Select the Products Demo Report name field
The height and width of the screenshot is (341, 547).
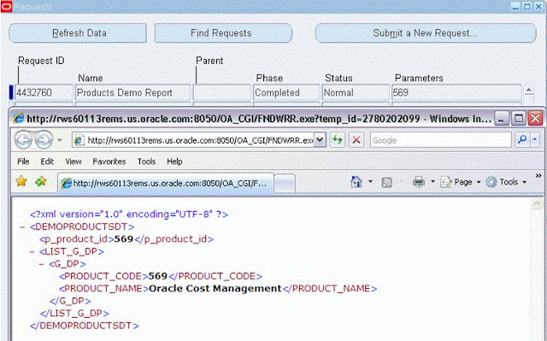[133, 93]
